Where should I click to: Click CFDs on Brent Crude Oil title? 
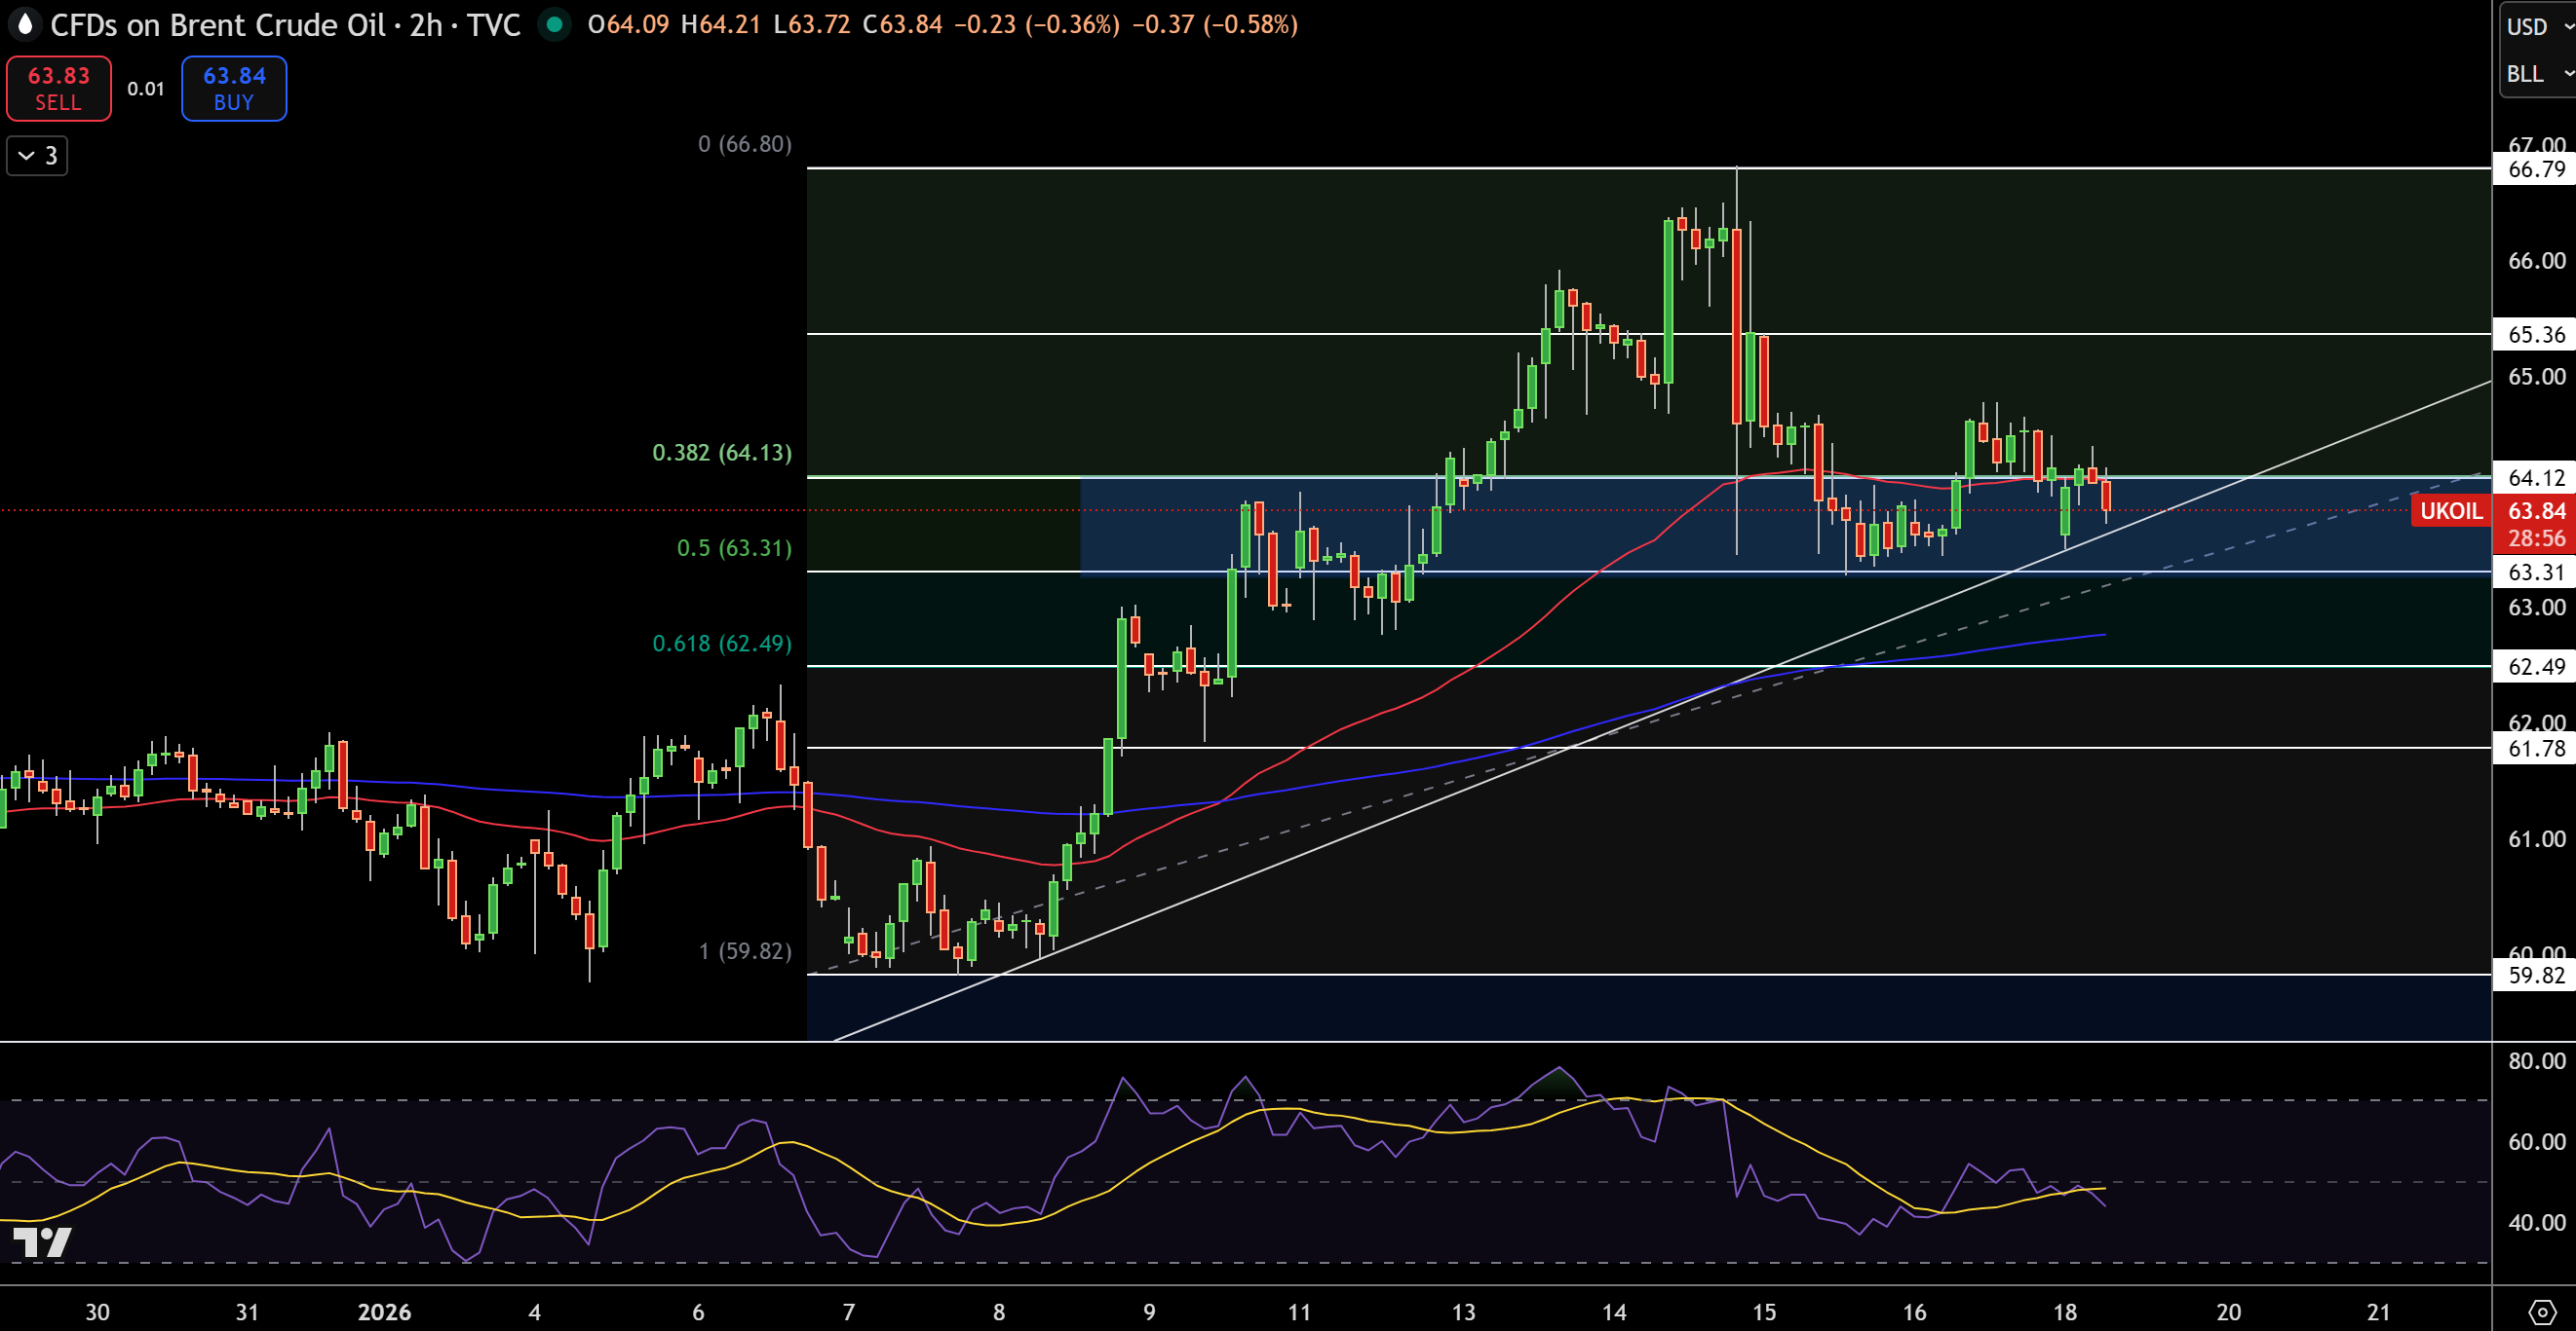tap(218, 25)
